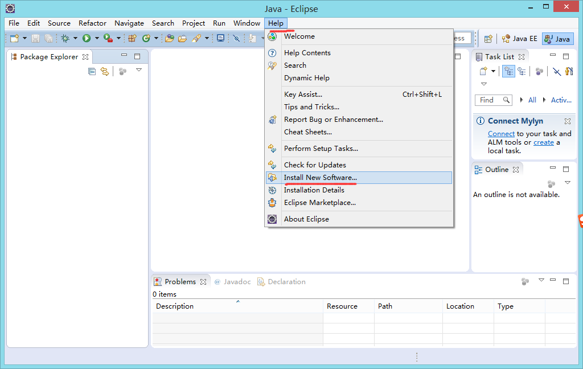Minimize the Package Explorer panel
This screenshot has width=583, height=369.
click(124, 55)
